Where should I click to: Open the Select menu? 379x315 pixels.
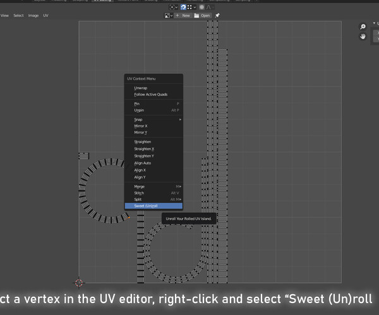(x=18, y=16)
